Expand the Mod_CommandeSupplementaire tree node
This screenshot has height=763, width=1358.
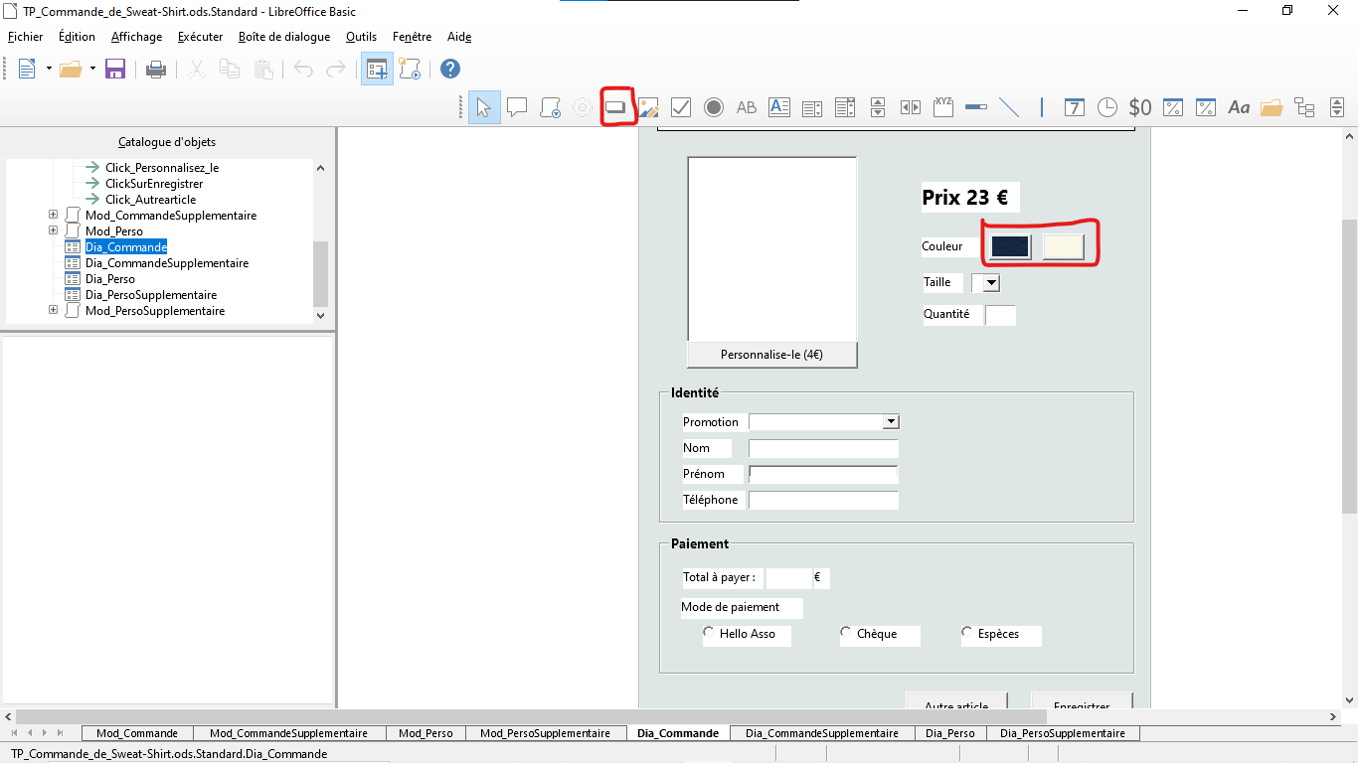(x=53, y=215)
